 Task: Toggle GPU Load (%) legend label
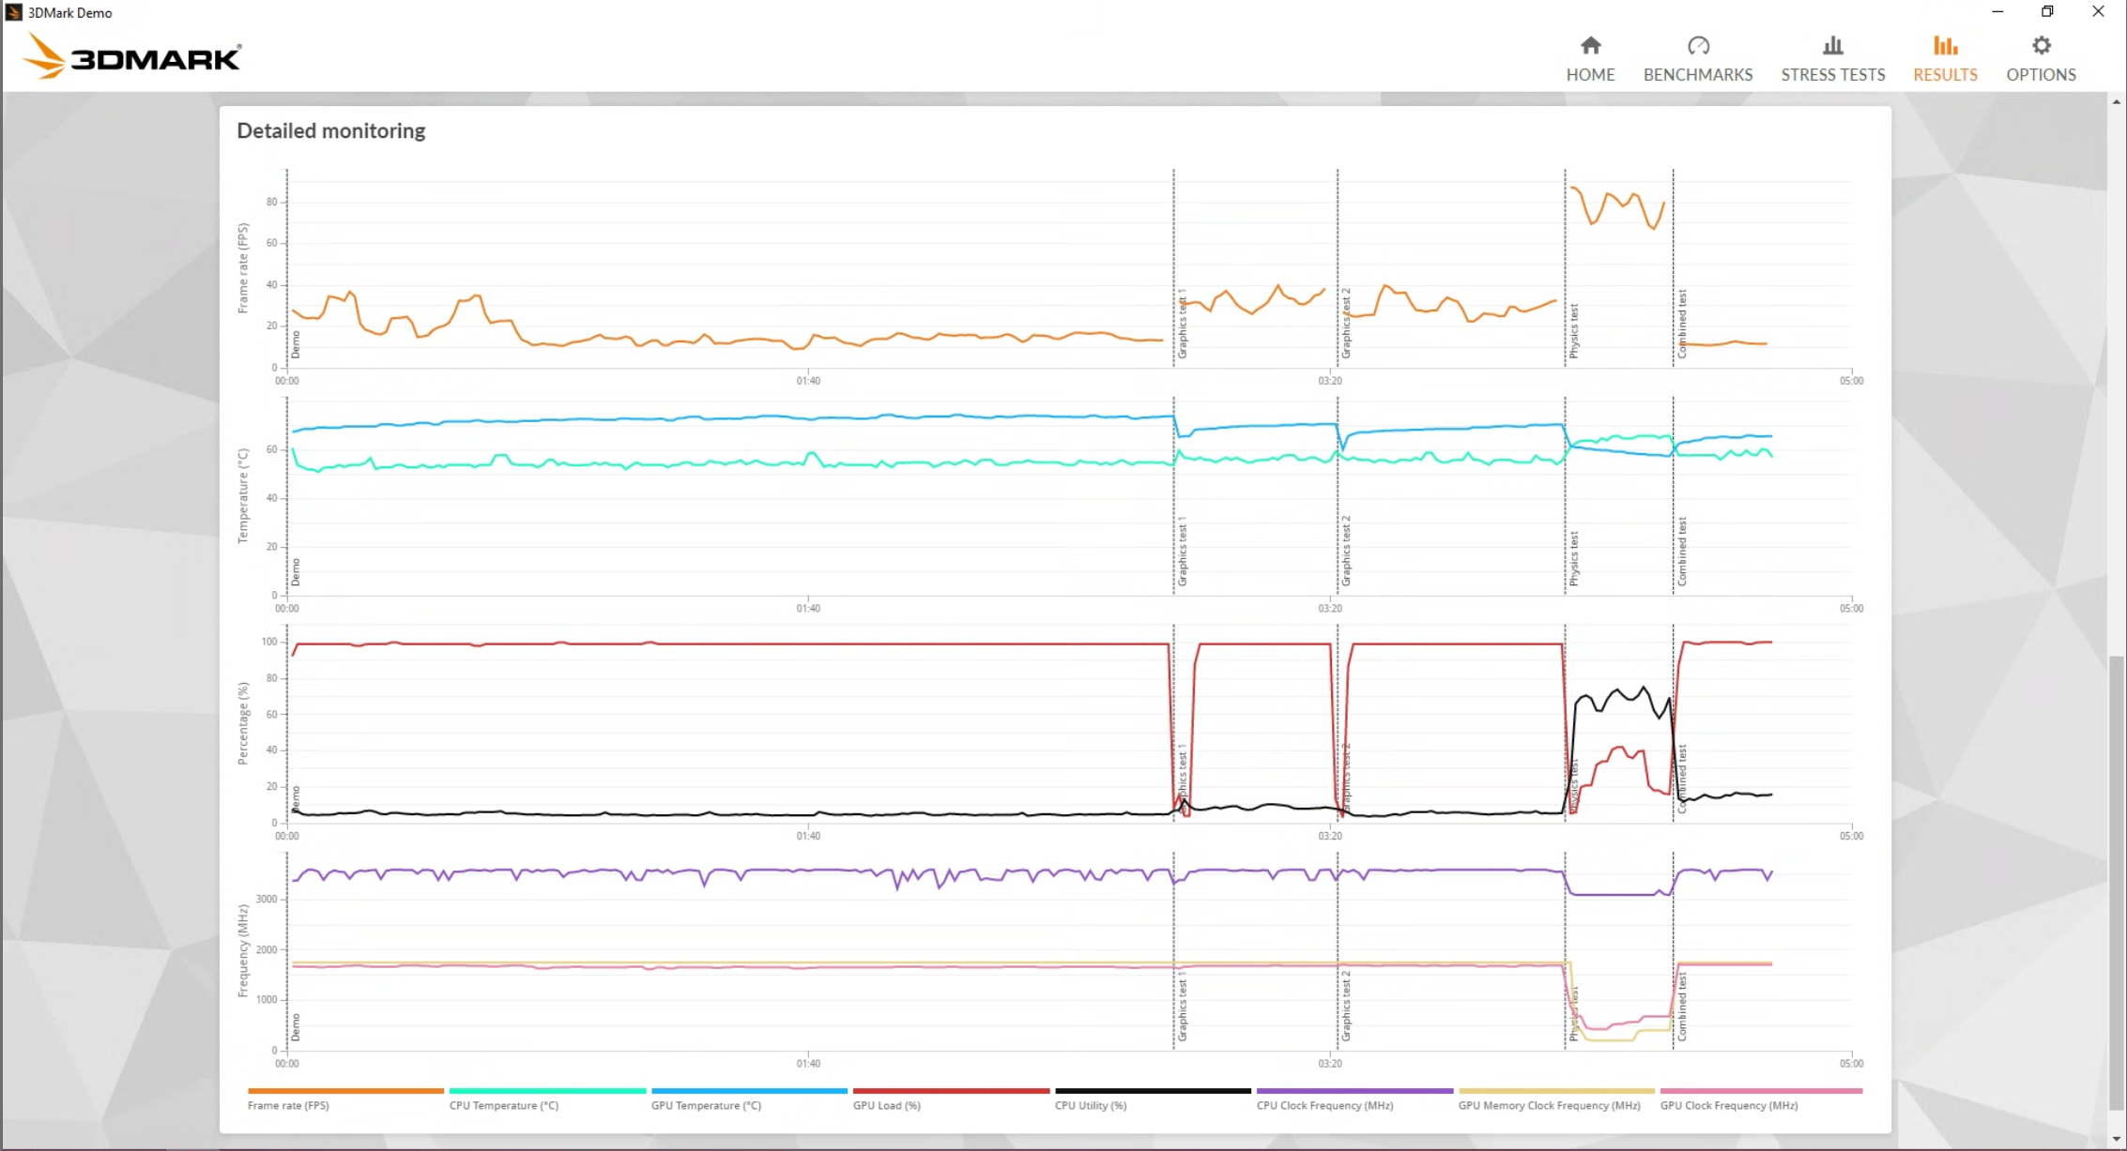tap(886, 1106)
